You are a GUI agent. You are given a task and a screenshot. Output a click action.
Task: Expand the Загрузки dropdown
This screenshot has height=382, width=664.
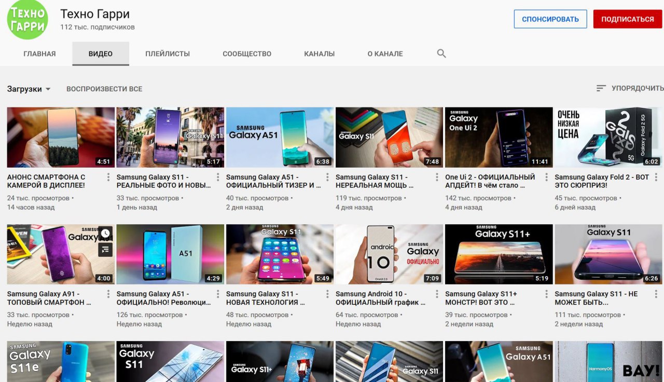29,89
